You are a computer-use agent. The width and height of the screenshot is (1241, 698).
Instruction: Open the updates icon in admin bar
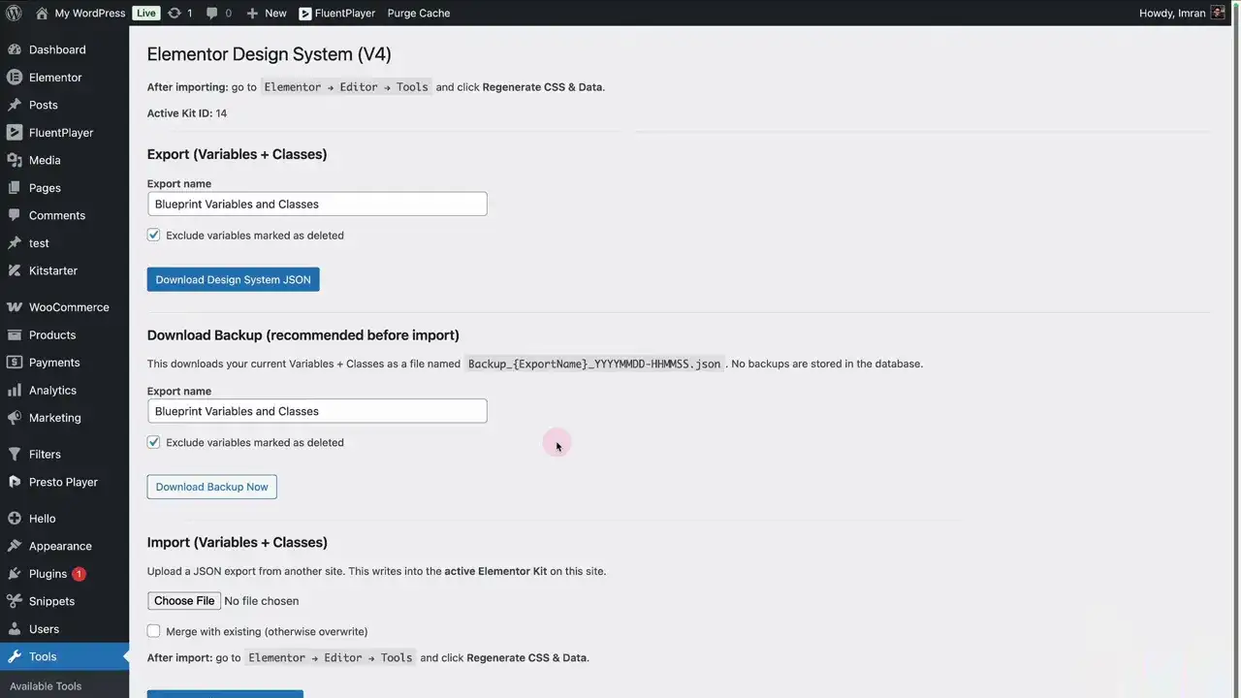175,13
